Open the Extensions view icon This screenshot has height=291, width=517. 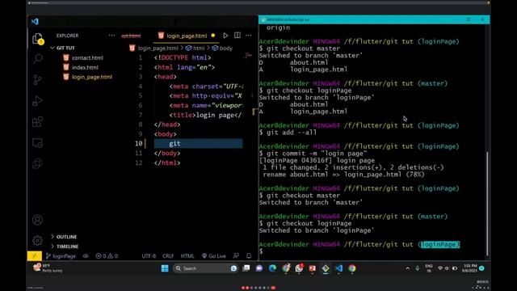pyautogui.click(x=38, y=122)
